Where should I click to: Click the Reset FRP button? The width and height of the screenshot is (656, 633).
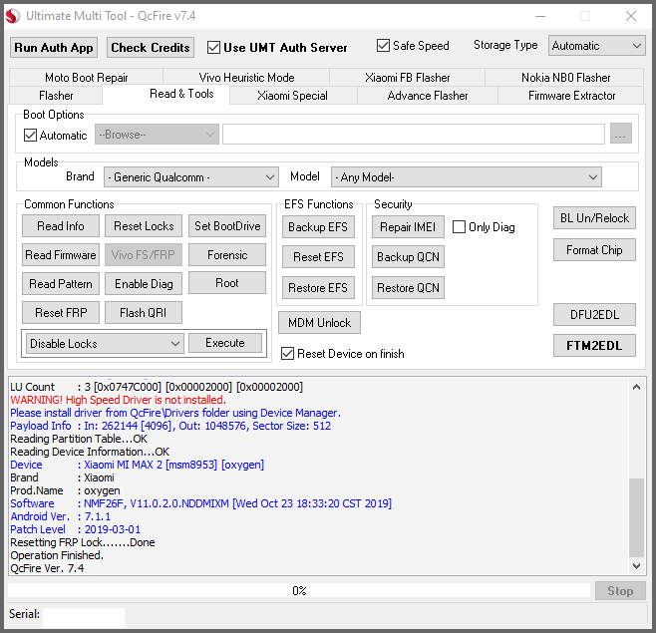click(61, 313)
